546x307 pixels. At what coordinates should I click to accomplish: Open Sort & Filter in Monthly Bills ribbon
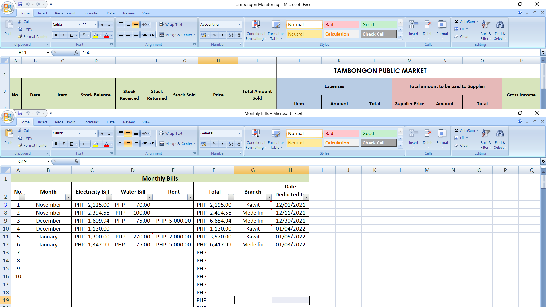(486, 139)
